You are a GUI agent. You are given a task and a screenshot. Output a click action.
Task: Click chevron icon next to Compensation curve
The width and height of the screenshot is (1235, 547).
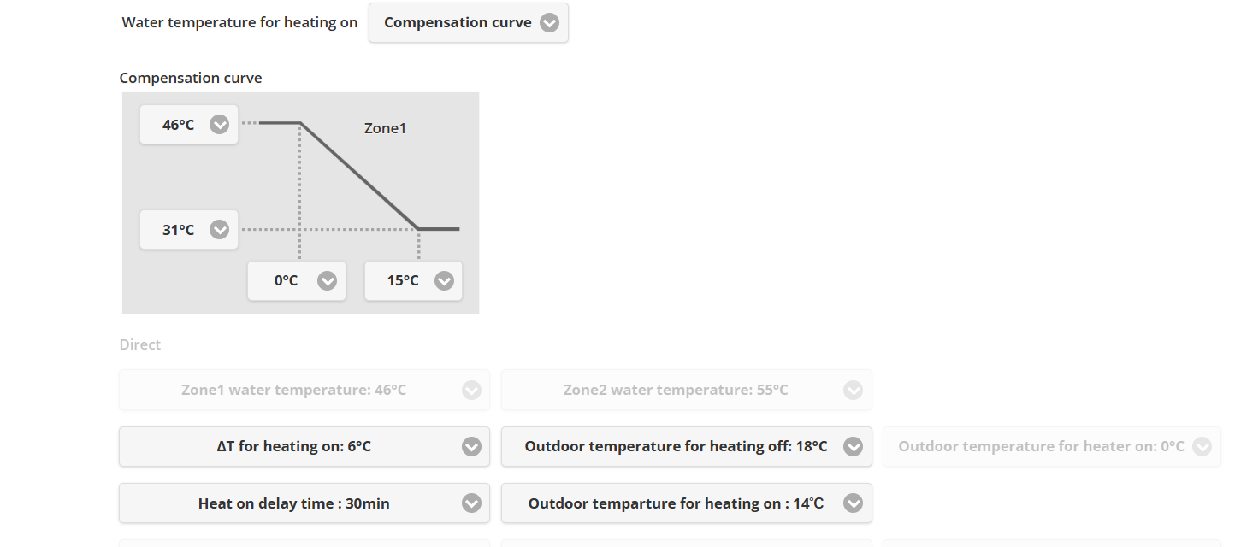pos(549,23)
